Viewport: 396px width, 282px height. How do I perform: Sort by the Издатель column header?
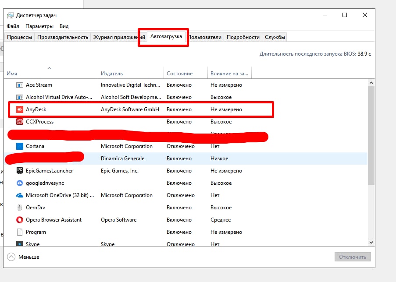click(131, 72)
